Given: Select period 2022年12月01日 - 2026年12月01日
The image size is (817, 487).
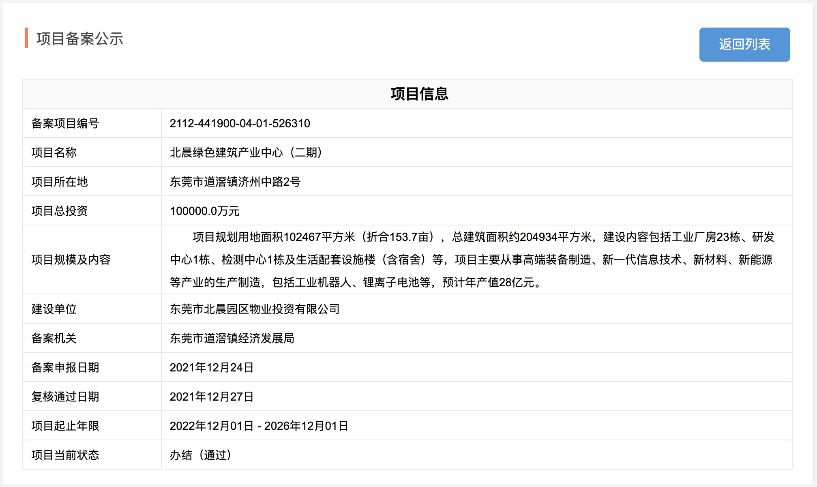Looking at the screenshot, I should 259,426.
